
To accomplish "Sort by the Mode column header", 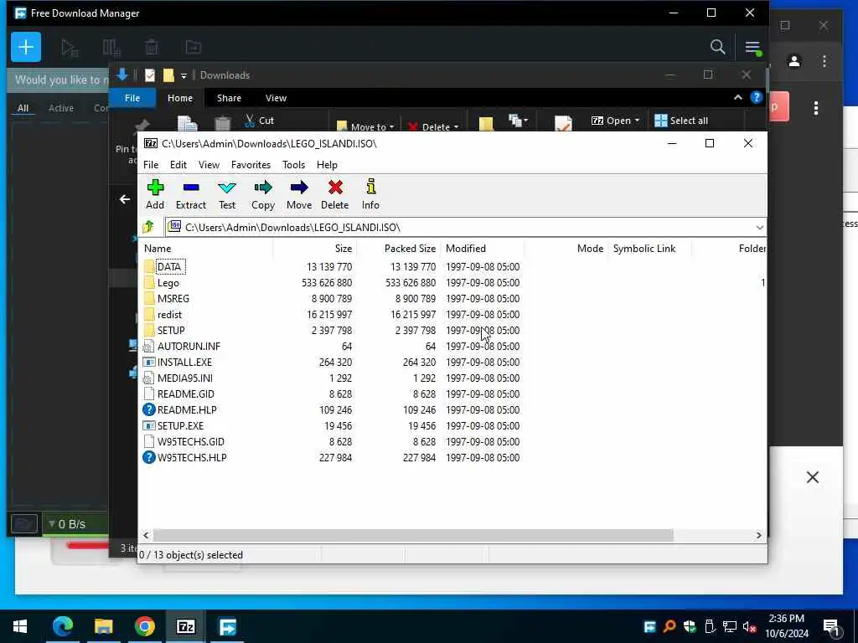I will (x=566, y=248).
